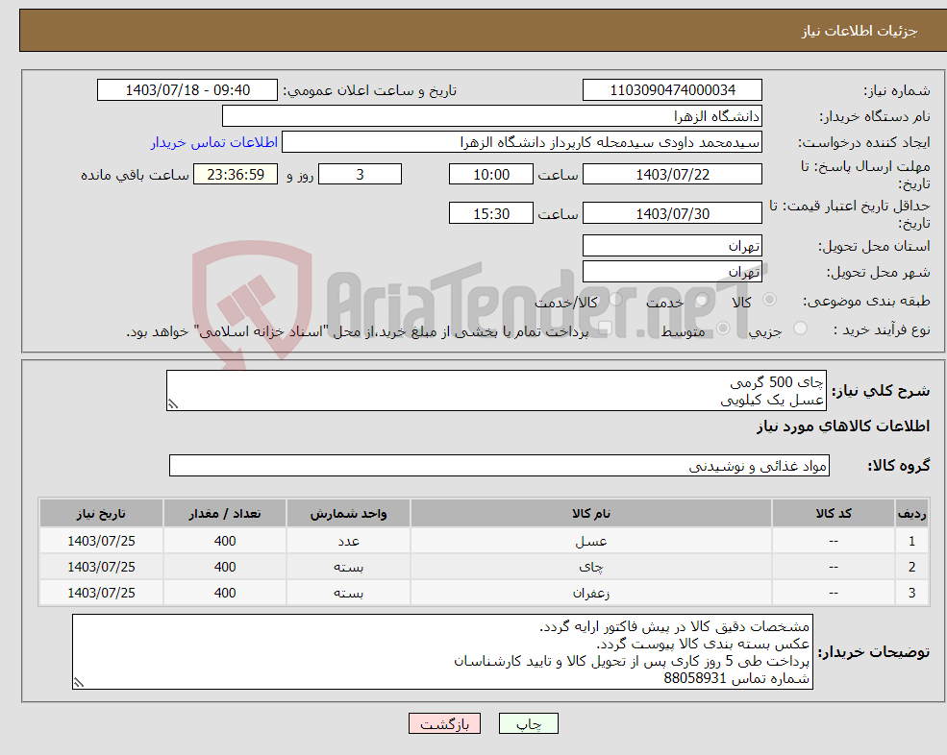
Task: Click the نوع فرآیند خرید label
Action: tap(882, 329)
